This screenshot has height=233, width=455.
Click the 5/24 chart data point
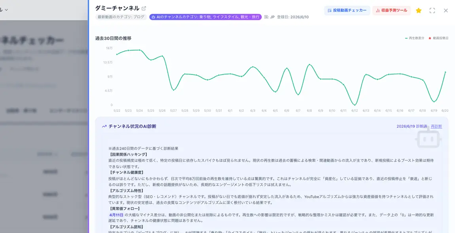pyautogui.click(x=140, y=50)
